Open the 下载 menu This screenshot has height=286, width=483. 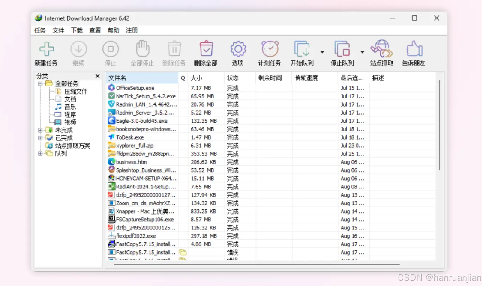77,30
